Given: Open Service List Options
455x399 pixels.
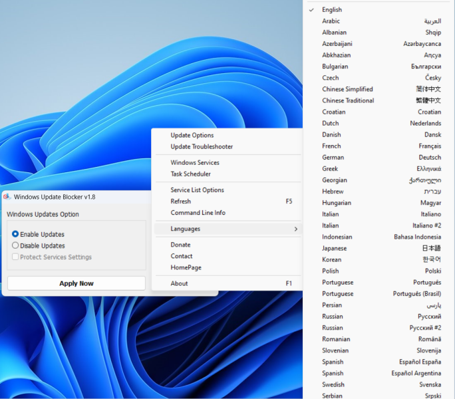Looking at the screenshot, I should pos(227,190).
